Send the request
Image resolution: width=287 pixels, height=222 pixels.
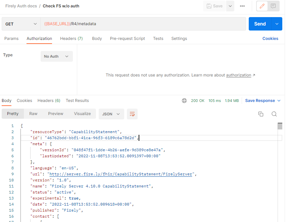click(x=260, y=24)
